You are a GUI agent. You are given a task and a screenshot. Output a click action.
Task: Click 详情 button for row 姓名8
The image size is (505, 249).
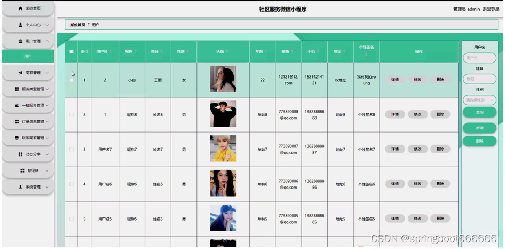pos(395,114)
